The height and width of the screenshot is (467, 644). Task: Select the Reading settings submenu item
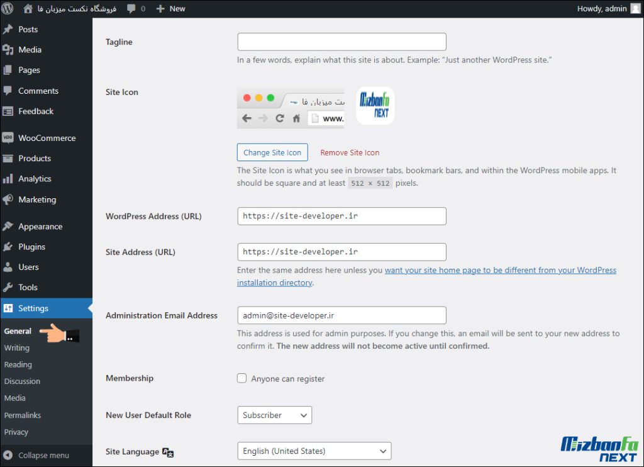coord(18,364)
